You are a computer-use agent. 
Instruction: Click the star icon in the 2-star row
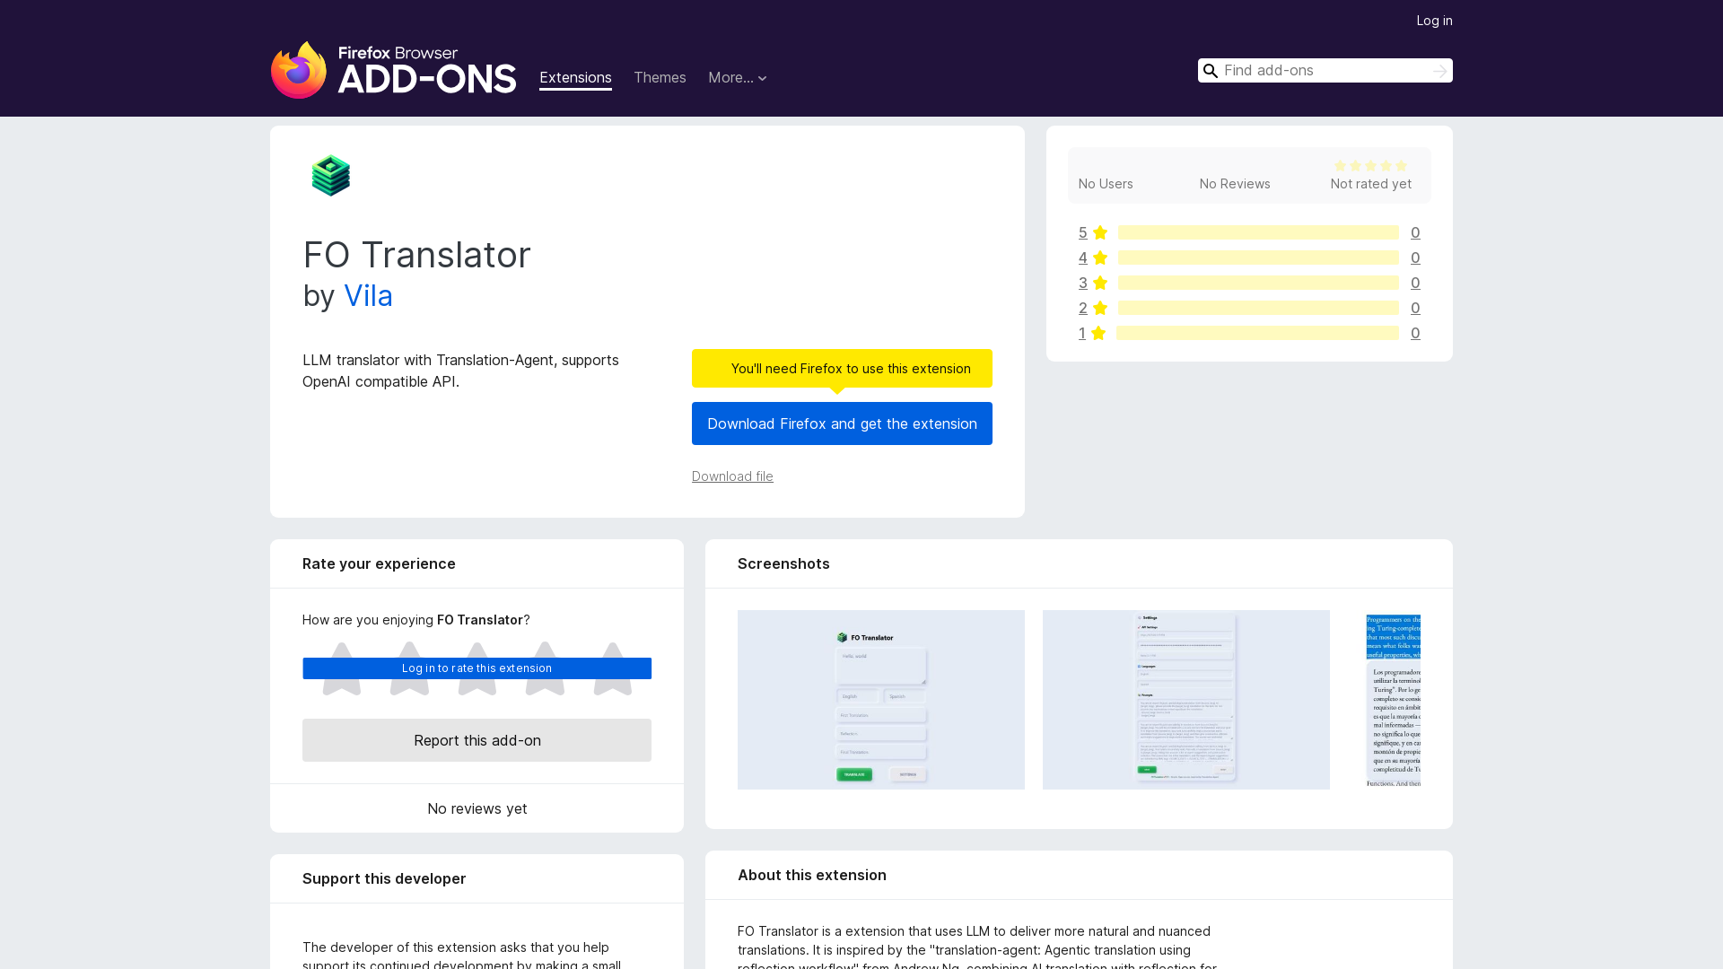(x=1100, y=308)
